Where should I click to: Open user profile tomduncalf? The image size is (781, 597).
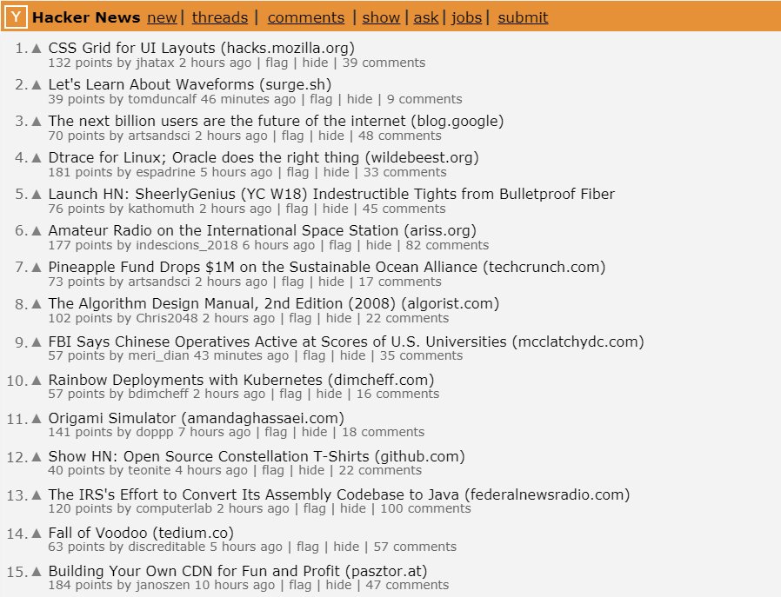(x=163, y=99)
